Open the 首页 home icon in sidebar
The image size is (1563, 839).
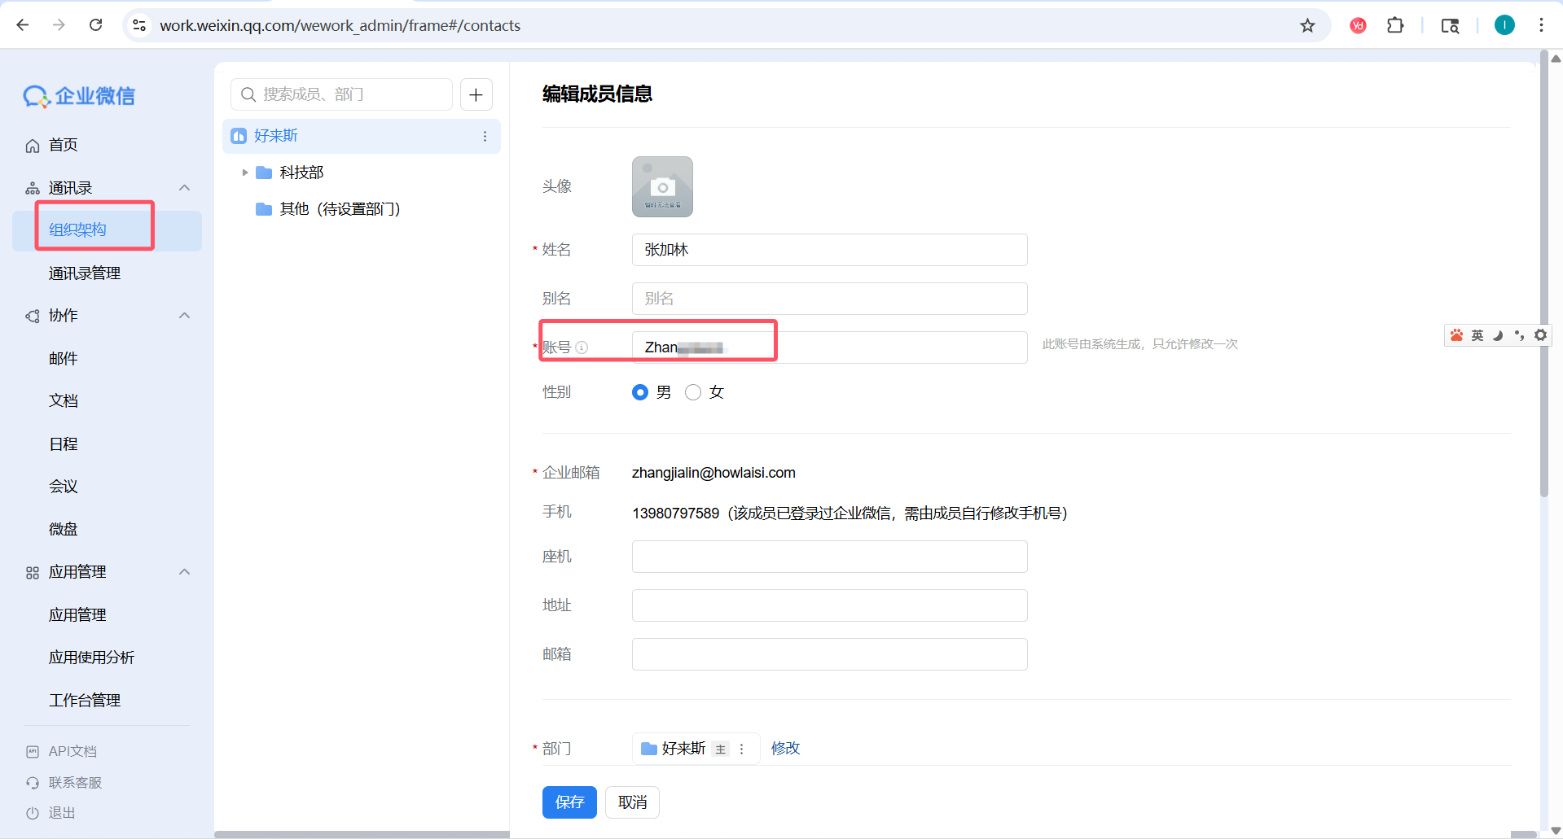32,145
